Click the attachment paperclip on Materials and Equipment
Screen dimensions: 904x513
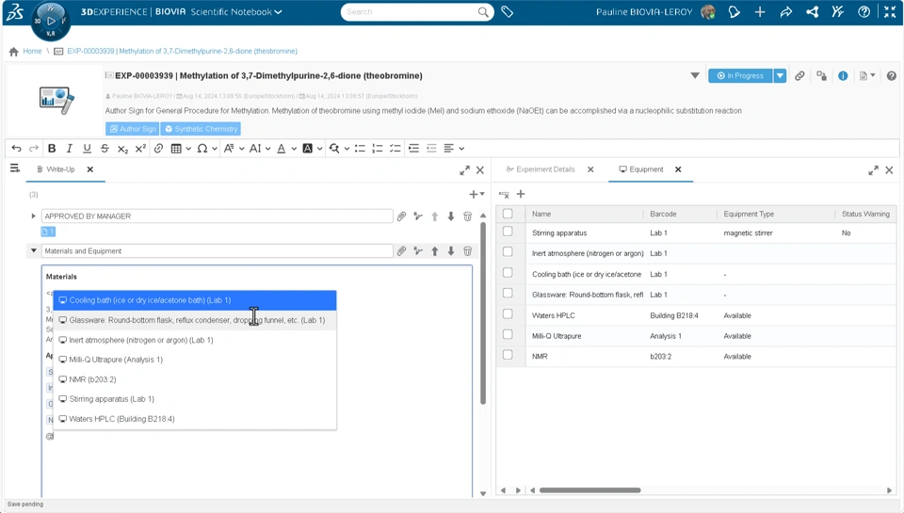[401, 251]
